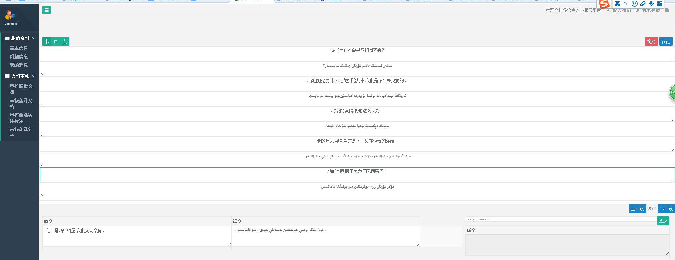Click the 原文 text box at the bottom
The width and height of the screenshot is (675, 260).
tap(137, 236)
